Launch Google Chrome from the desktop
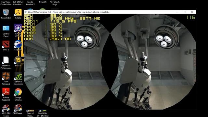This screenshot has width=208, height=117. (x=18, y=95)
